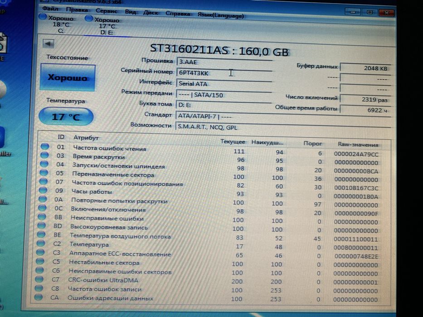Click raw value 000000000BCA
This screenshot has height=317, width=423.
click(x=356, y=171)
